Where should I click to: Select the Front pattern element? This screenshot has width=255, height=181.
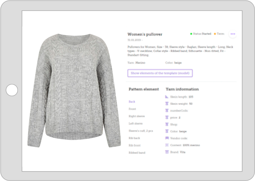click(132, 109)
